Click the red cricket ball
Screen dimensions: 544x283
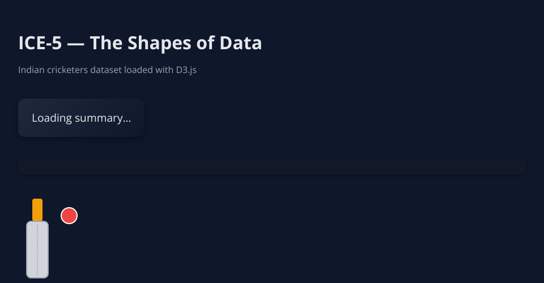69,216
